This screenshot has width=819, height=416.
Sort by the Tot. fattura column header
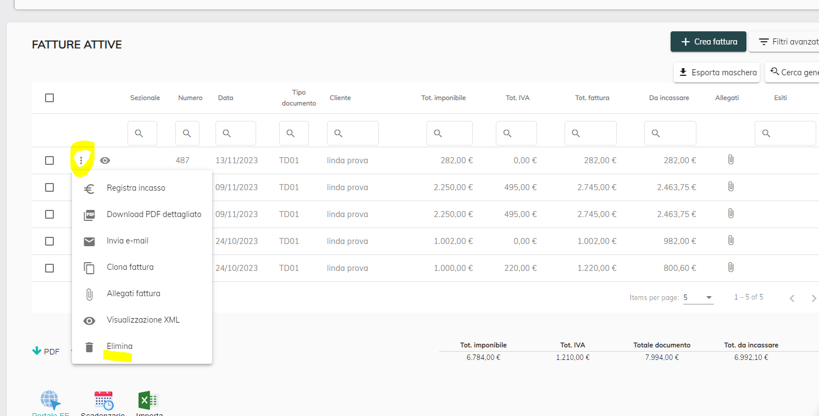(x=592, y=98)
